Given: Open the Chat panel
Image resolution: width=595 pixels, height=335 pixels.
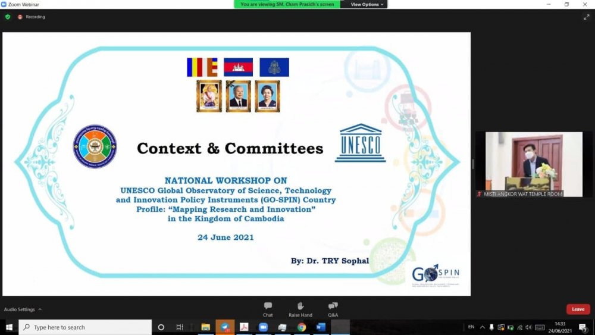Looking at the screenshot, I should (x=268, y=309).
